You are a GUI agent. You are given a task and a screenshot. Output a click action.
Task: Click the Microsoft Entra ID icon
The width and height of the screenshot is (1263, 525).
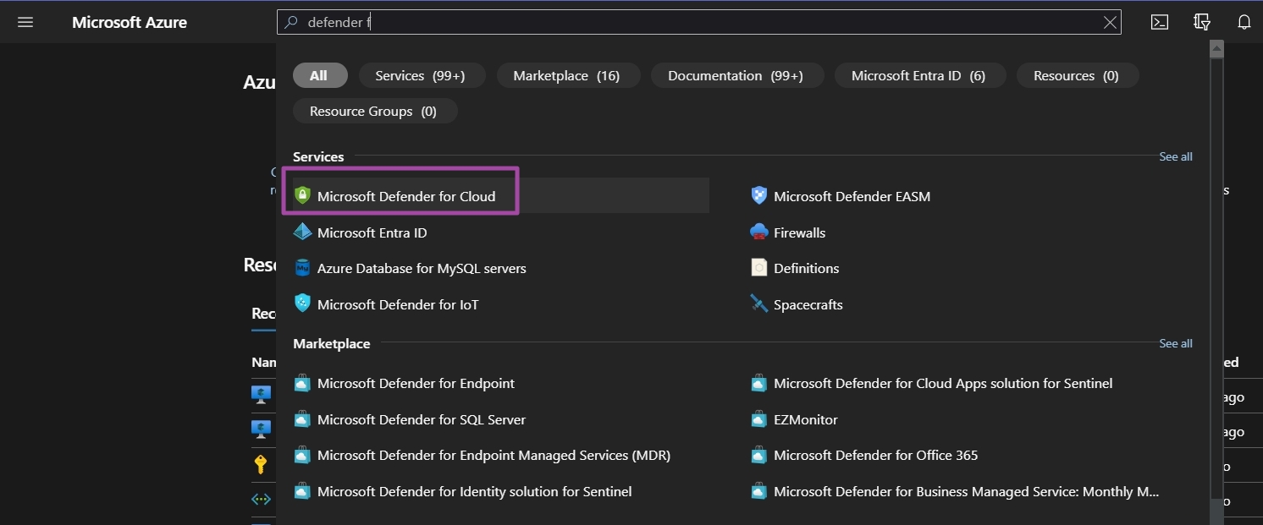pos(302,232)
